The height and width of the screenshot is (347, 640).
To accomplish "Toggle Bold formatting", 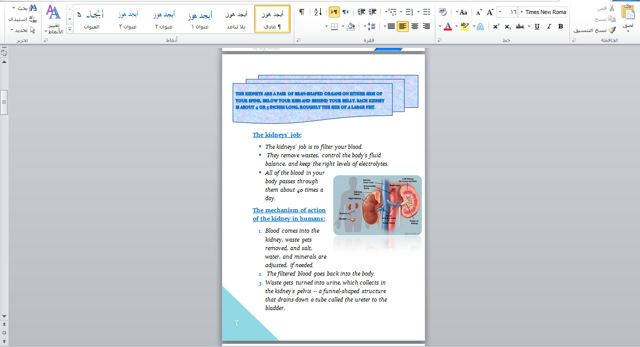I will pyautogui.click(x=561, y=26).
